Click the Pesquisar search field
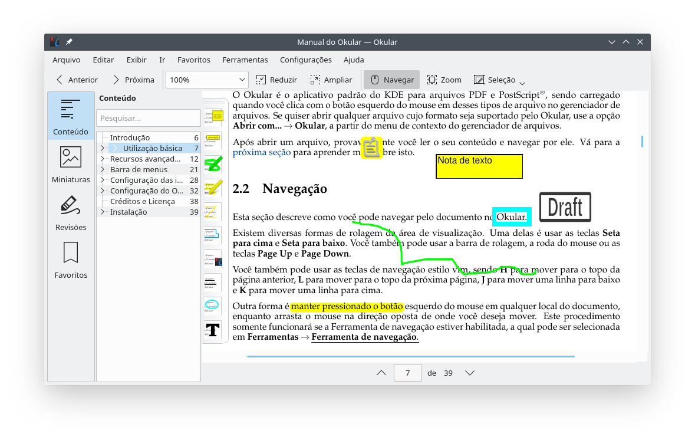The height and width of the screenshot is (440, 695). pos(148,118)
